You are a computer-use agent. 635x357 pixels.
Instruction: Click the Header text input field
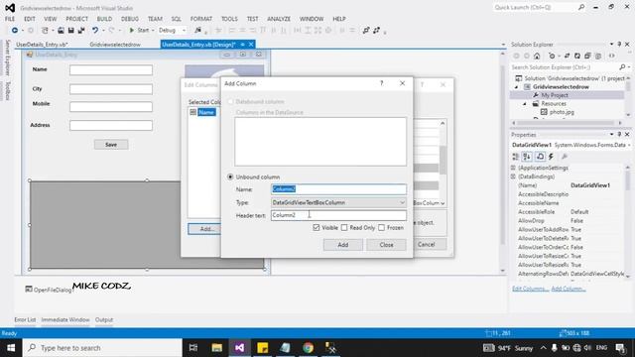[338, 215]
